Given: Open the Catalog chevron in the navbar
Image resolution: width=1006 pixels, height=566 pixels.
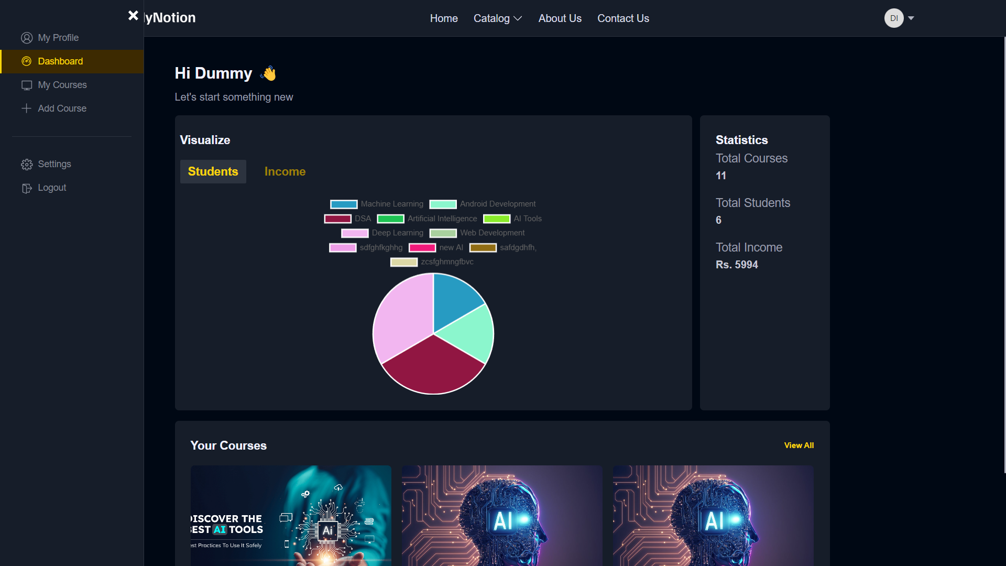Looking at the screenshot, I should pyautogui.click(x=518, y=18).
